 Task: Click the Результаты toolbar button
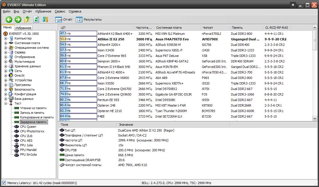tap(89, 19)
